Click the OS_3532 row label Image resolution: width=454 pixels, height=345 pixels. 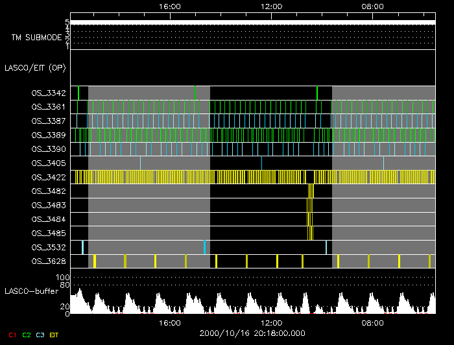(48, 247)
